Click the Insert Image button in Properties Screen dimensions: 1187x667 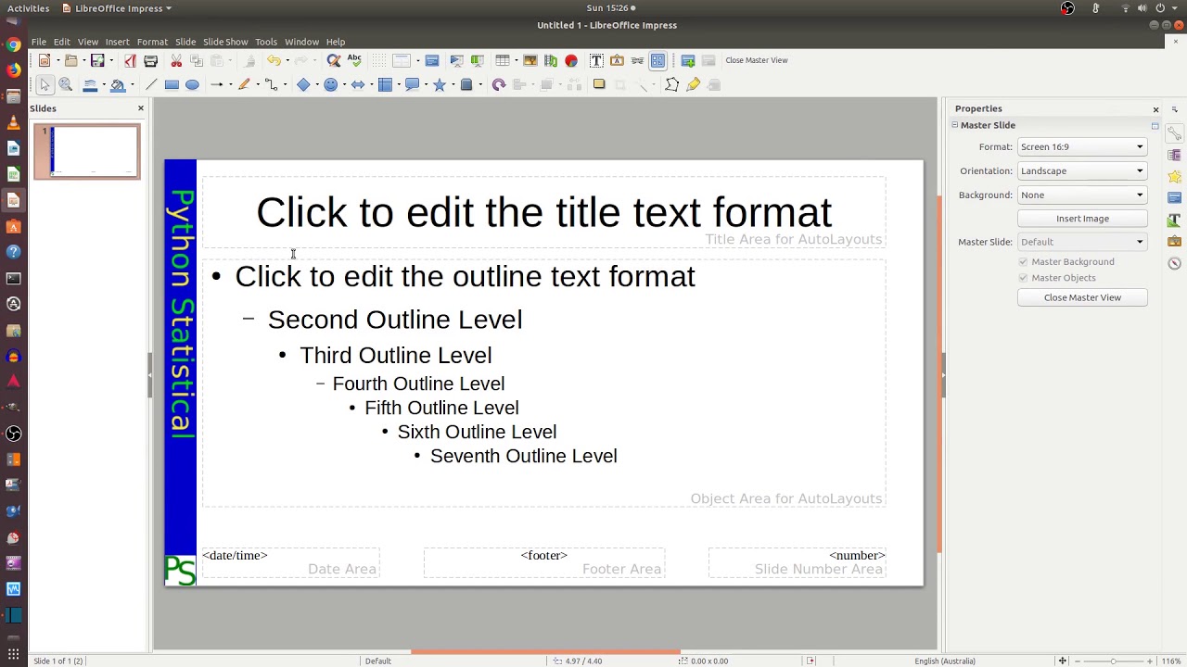(x=1082, y=219)
